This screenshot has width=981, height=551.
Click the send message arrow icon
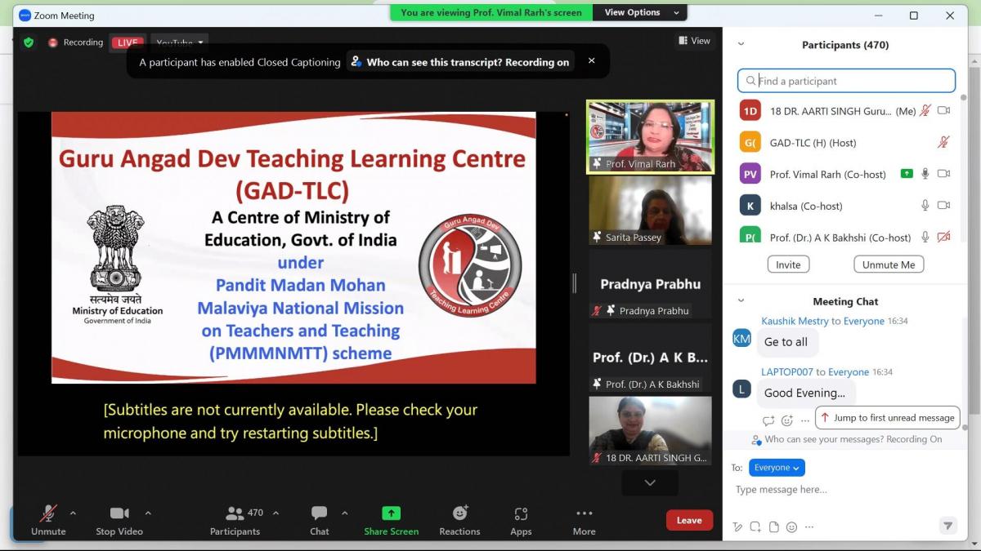tap(948, 527)
